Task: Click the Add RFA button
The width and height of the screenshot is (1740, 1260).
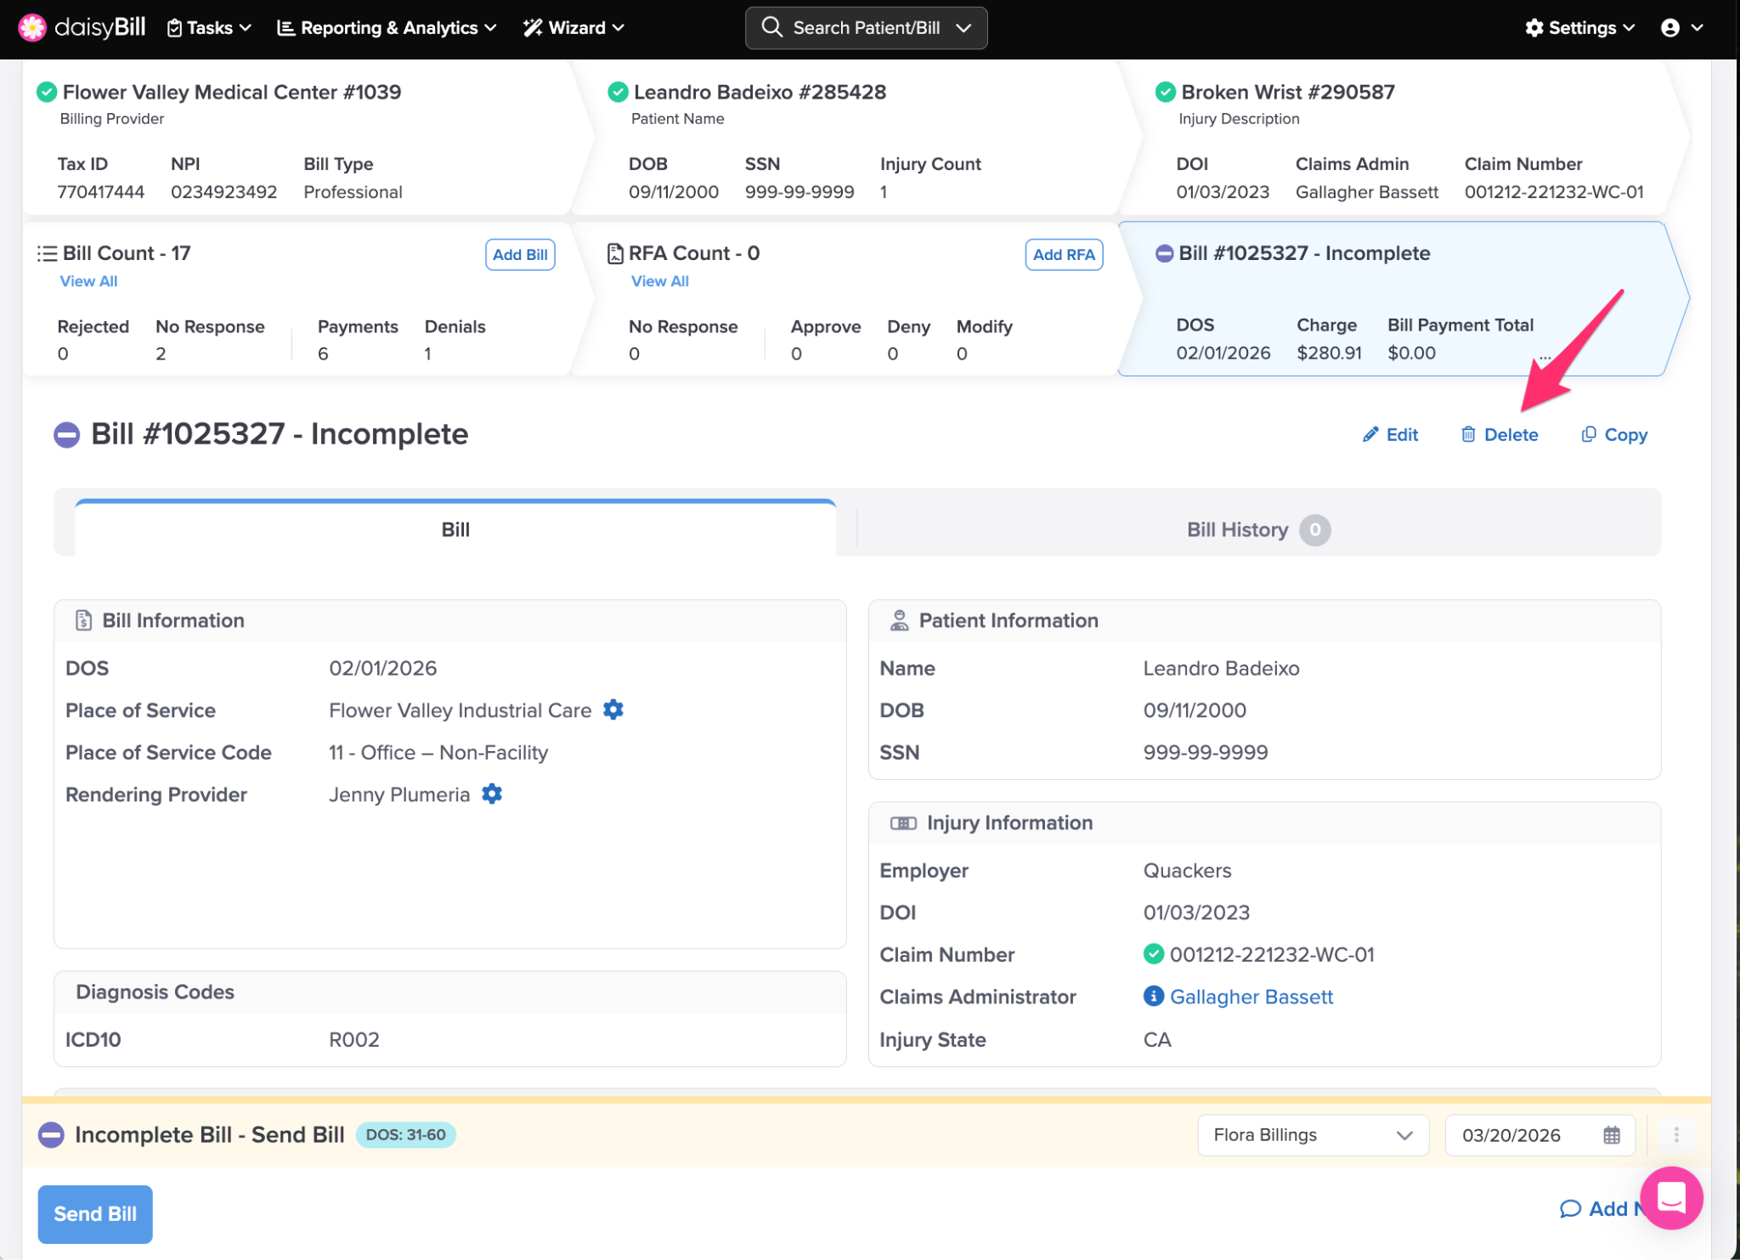Action: [1063, 255]
